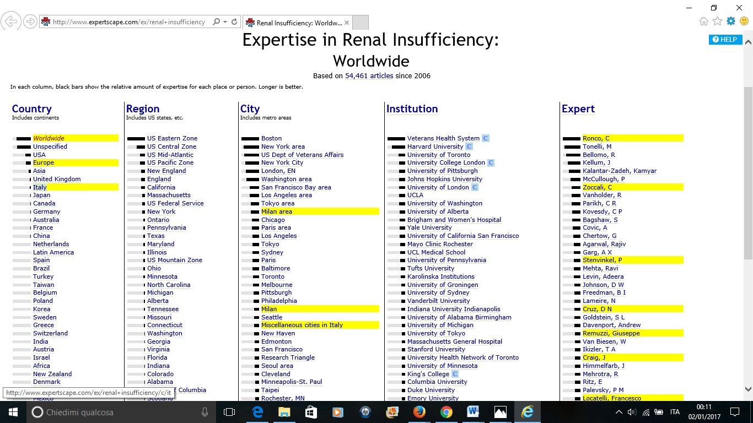Click the C badge beside King's College
The image size is (753, 423).
click(x=455, y=374)
